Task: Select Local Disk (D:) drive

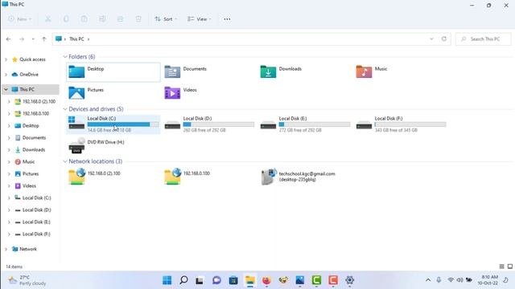Action: pos(209,124)
